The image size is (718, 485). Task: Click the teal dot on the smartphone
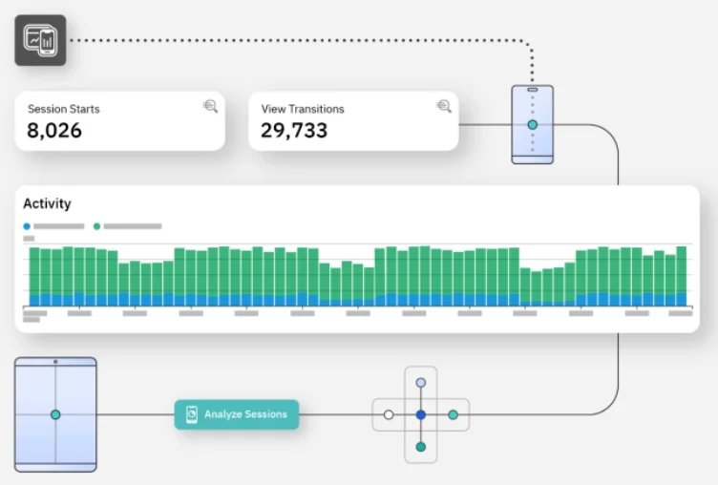533,125
